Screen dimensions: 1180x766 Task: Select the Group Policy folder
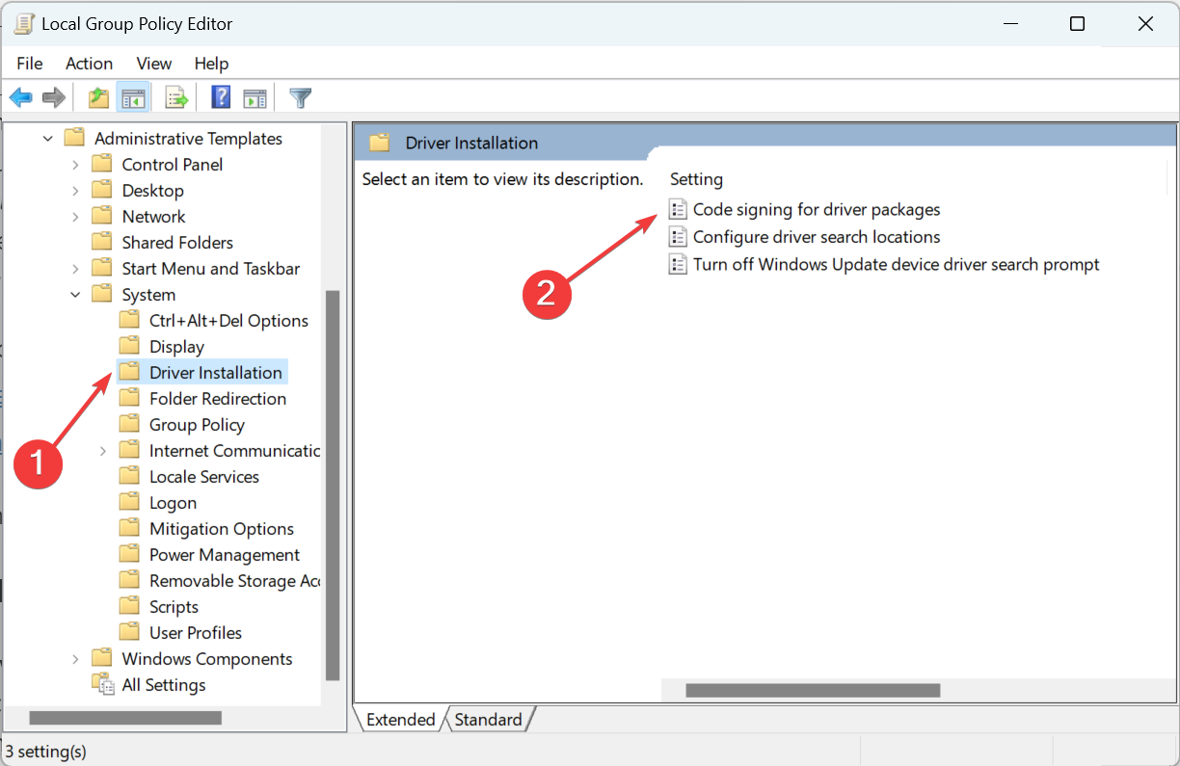(x=197, y=424)
